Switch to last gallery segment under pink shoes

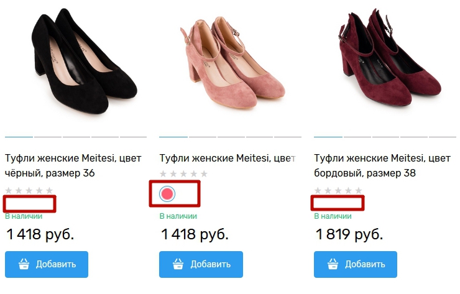(288, 136)
